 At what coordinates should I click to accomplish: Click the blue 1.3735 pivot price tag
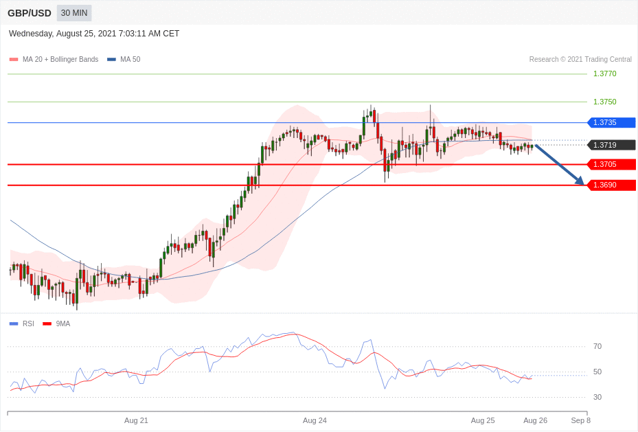[x=611, y=122]
